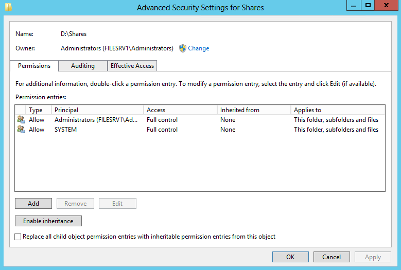Image resolution: width=401 pixels, height=270 pixels.
Task: Sort entries by Access column header
Action: 180,110
